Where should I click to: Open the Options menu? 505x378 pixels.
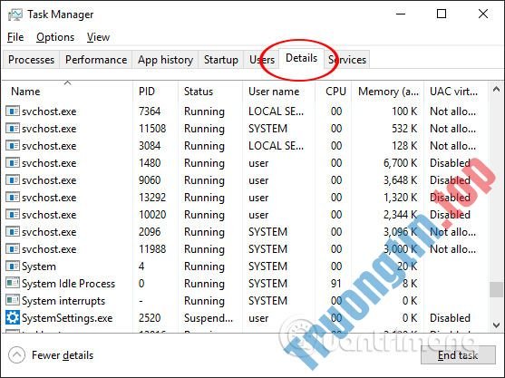(x=55, y=37)
